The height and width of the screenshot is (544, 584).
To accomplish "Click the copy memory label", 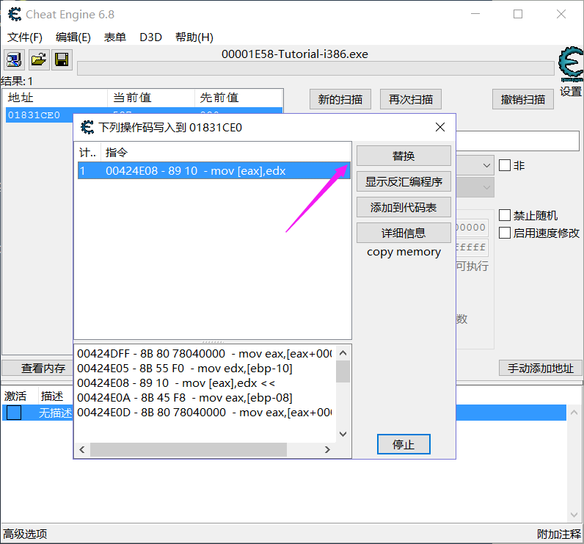I will pyautogui.click(x=404, y=253).
